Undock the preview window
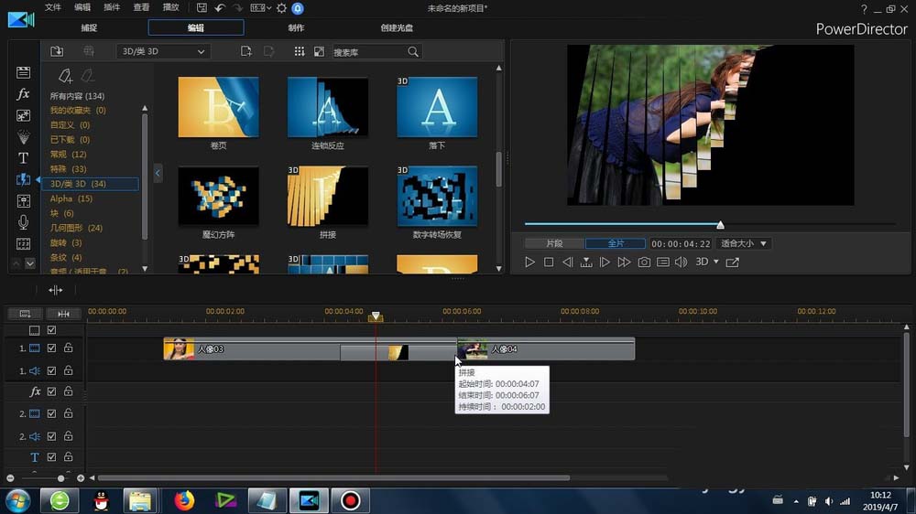Image resolution: width=916 pixels, height=514 pixels. pyautogui.click(x=732, y=262)
